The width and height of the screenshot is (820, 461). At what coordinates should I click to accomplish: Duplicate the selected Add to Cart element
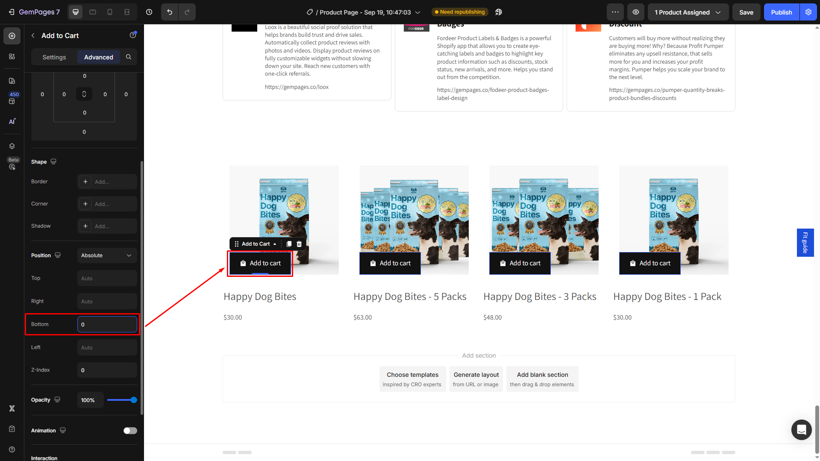coord(289,244)
